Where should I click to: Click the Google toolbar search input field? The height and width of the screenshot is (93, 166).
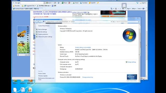click(x=32, y=3)
